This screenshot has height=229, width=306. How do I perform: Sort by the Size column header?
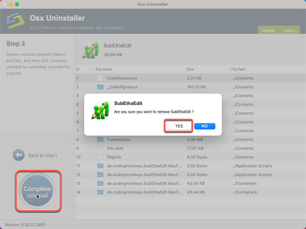[x=190, y=69]
